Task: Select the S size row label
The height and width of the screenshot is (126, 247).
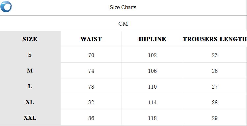Action: pos(30,55)
